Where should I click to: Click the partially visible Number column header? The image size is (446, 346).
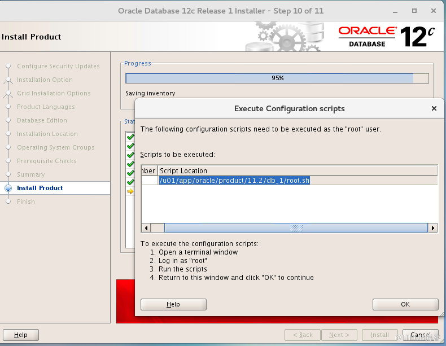click(x=150, y=170)
